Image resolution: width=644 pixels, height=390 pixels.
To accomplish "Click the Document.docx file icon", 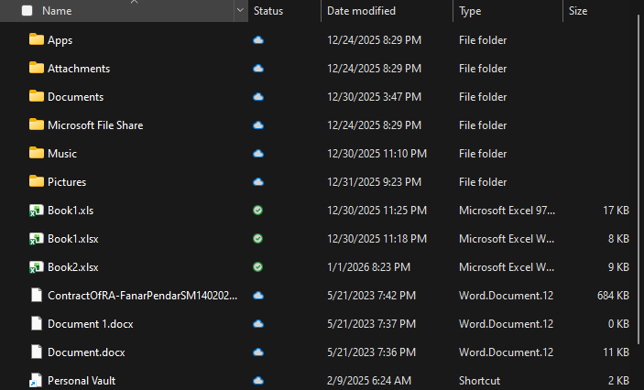I will (37, 352).
